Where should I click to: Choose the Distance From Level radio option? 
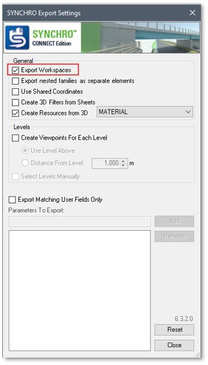point(25,163)
